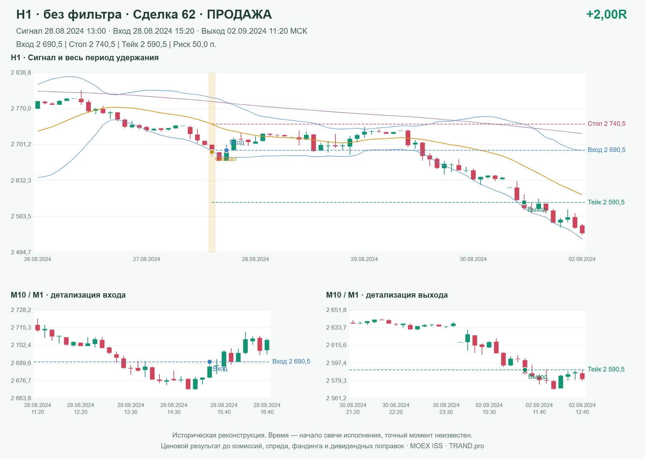Click heading 'H1 · Сигнал и весь период удержания'
Viewport: 645px width, 459px height.
click(85, 58)
